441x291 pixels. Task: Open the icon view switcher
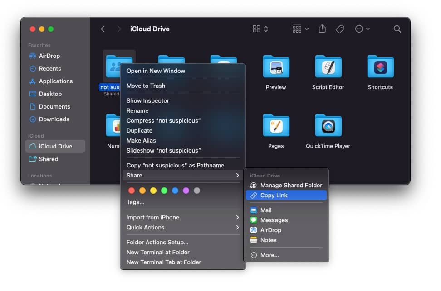[x=260, y=29]
